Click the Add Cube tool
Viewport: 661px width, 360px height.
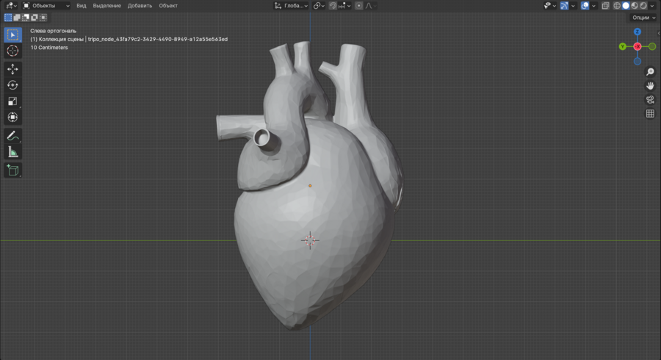pos(12,170)
